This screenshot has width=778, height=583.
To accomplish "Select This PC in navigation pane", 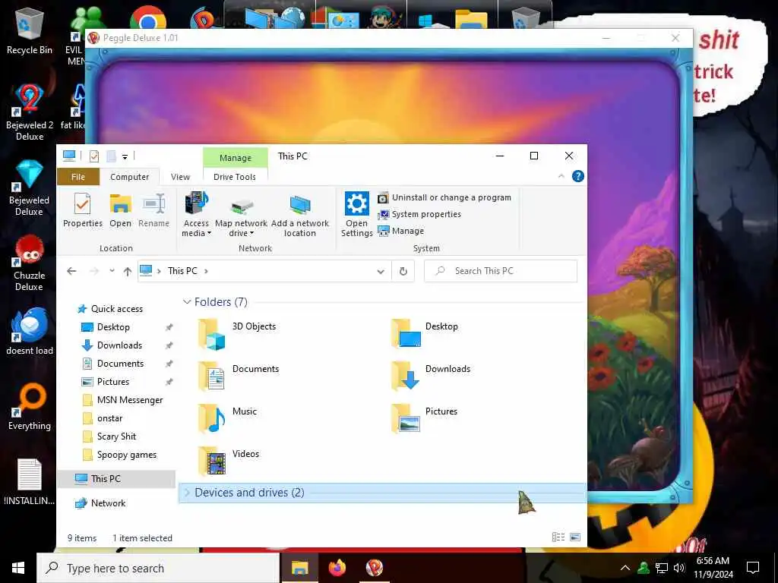I will (116, 479).
